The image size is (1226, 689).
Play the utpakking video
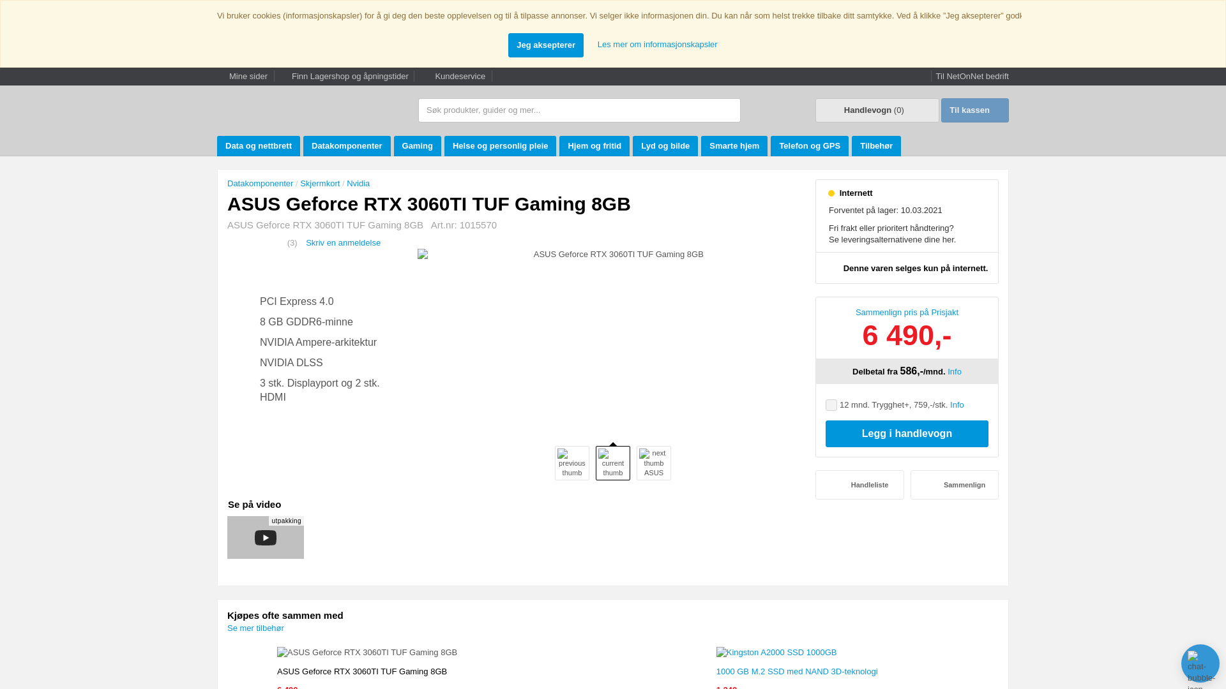266,538
